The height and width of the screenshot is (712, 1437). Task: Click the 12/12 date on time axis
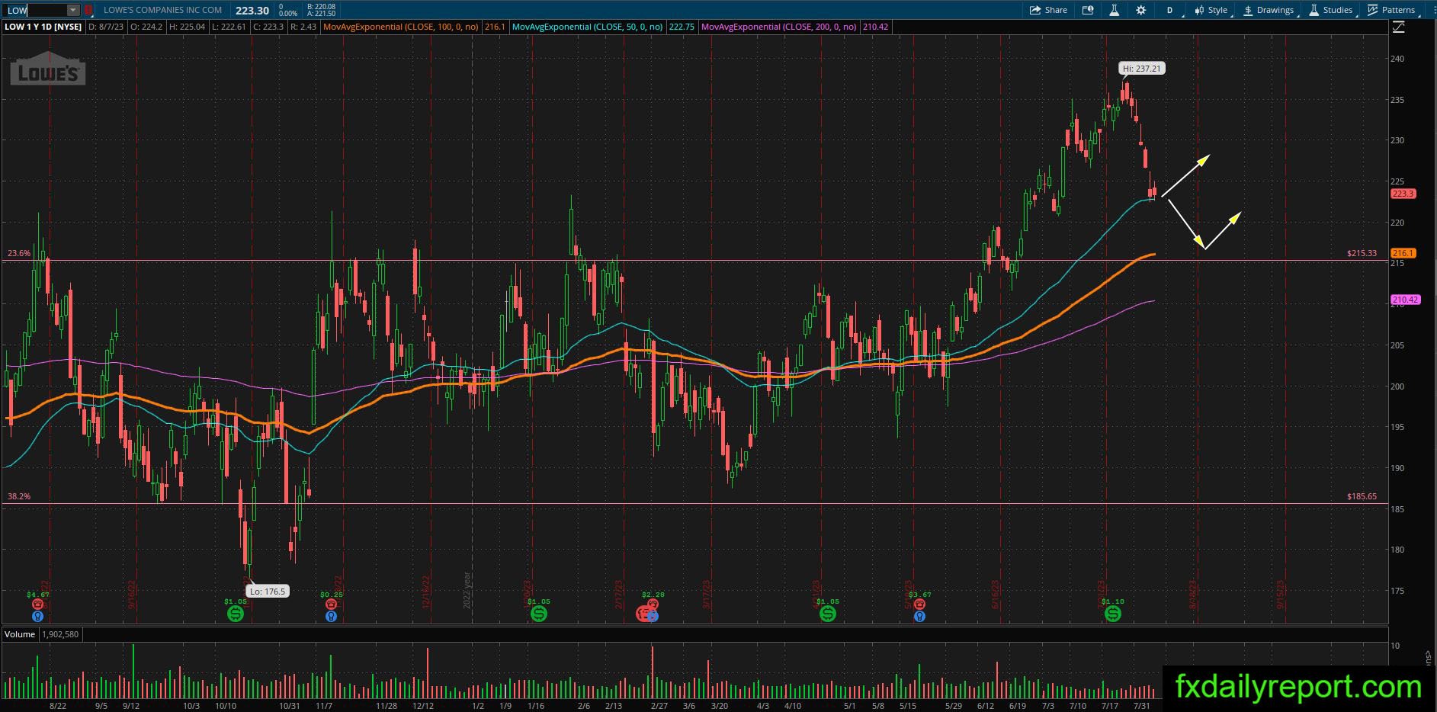[x=423, y=706]
